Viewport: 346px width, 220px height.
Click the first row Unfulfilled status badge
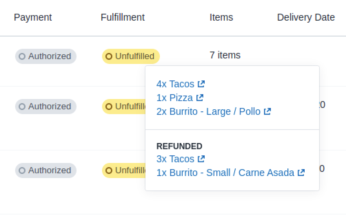(131, 56)
